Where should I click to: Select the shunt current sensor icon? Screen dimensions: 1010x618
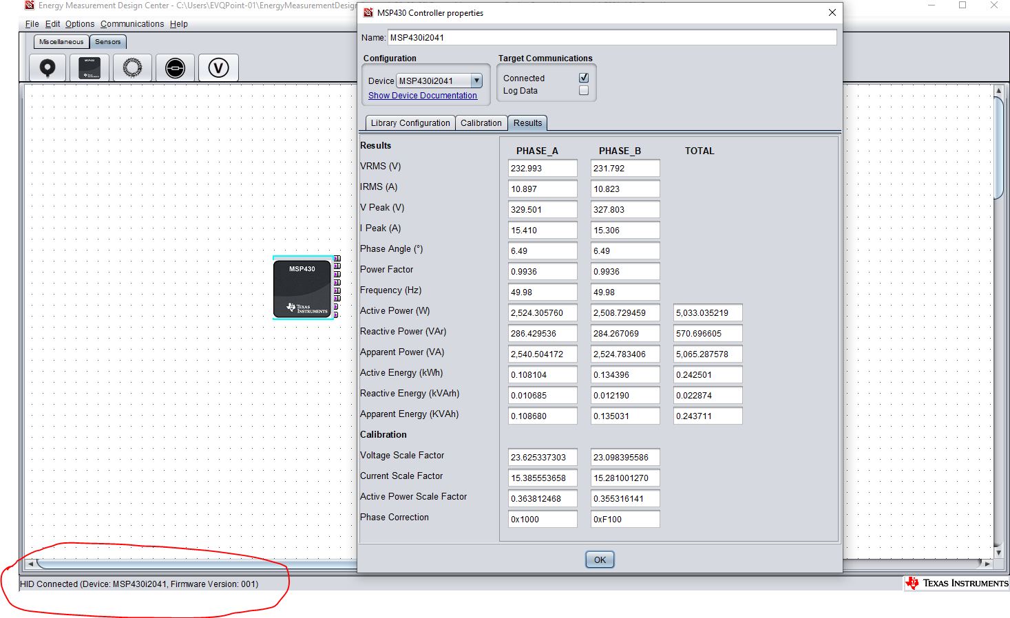pyautogui.click(x=175, y=67)
